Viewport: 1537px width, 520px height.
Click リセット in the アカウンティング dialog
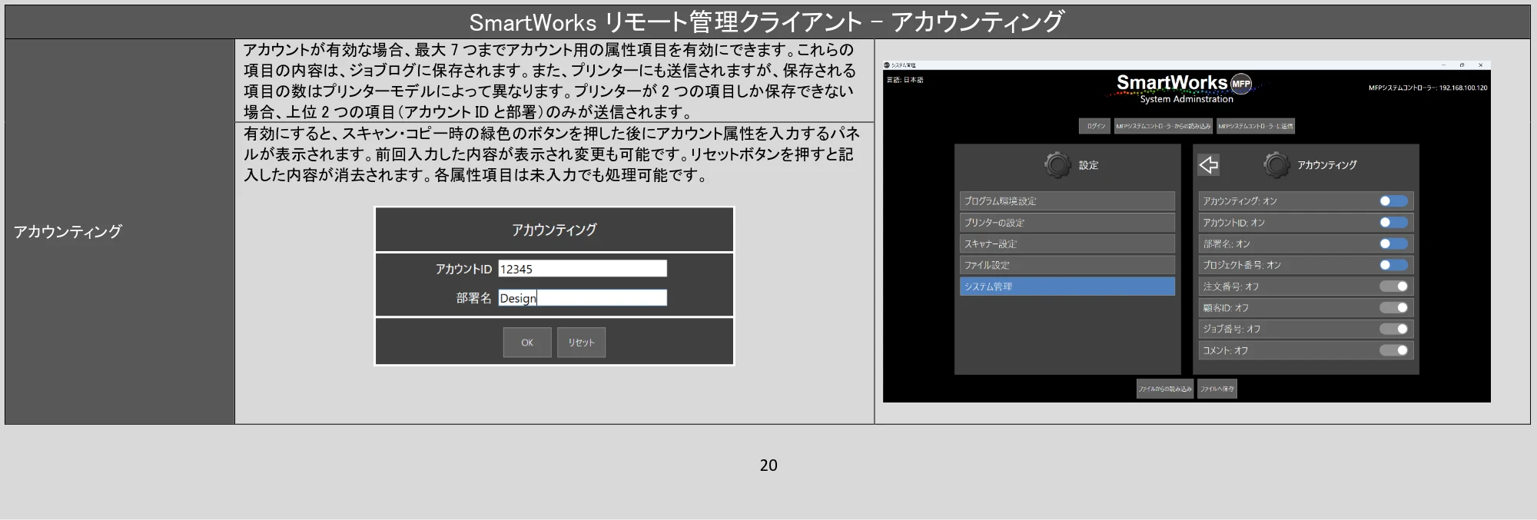pos(581,343)
